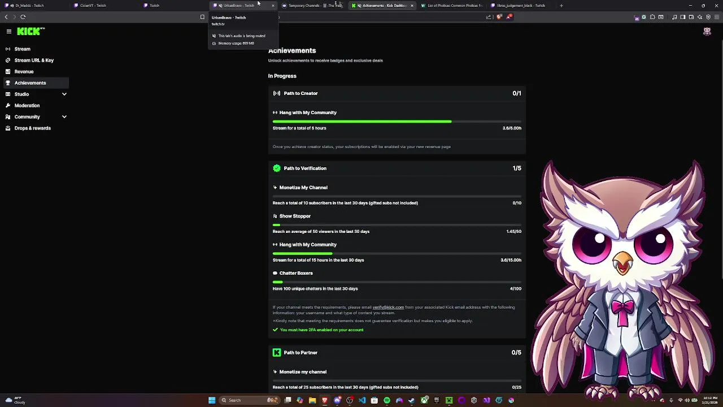Screen dimensions: 723x407
Task: Click Stream for 5 hours progress bar
Action: coord(397,122)
